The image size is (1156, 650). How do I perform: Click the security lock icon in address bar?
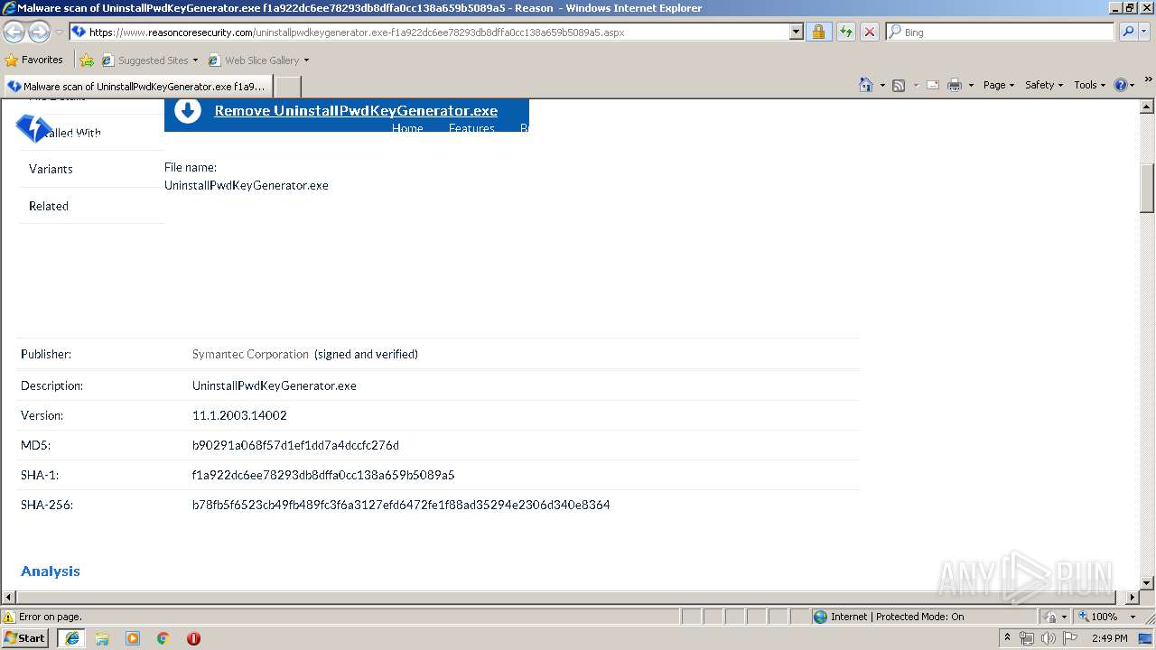818,32
